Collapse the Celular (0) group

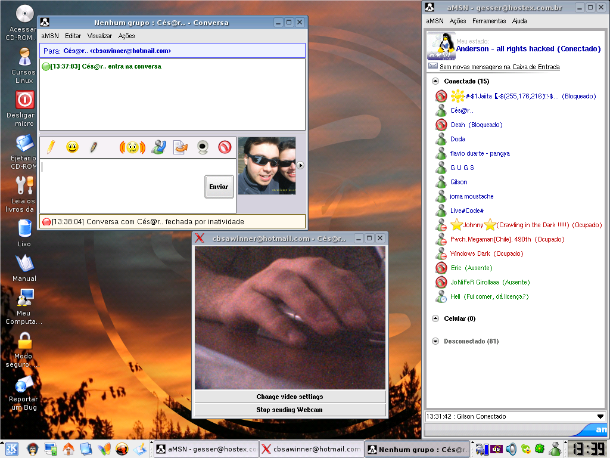click(x=435, y=318)
